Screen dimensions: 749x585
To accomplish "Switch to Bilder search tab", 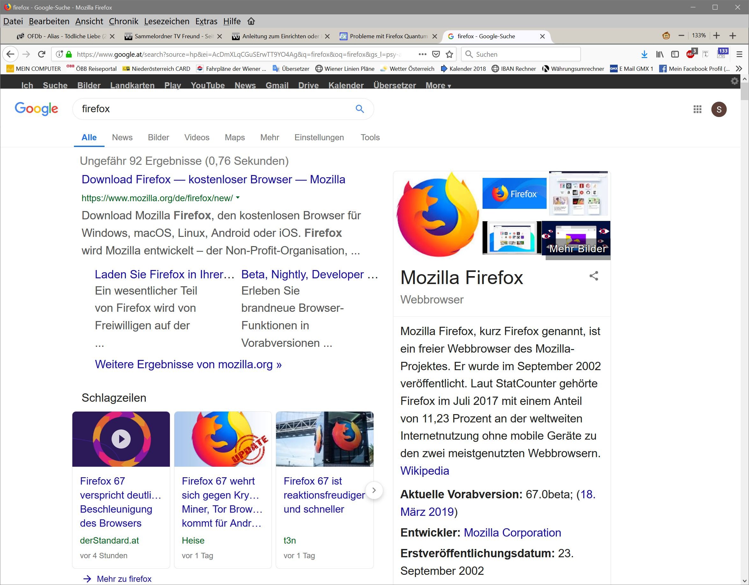I will [x=158, y=137].
